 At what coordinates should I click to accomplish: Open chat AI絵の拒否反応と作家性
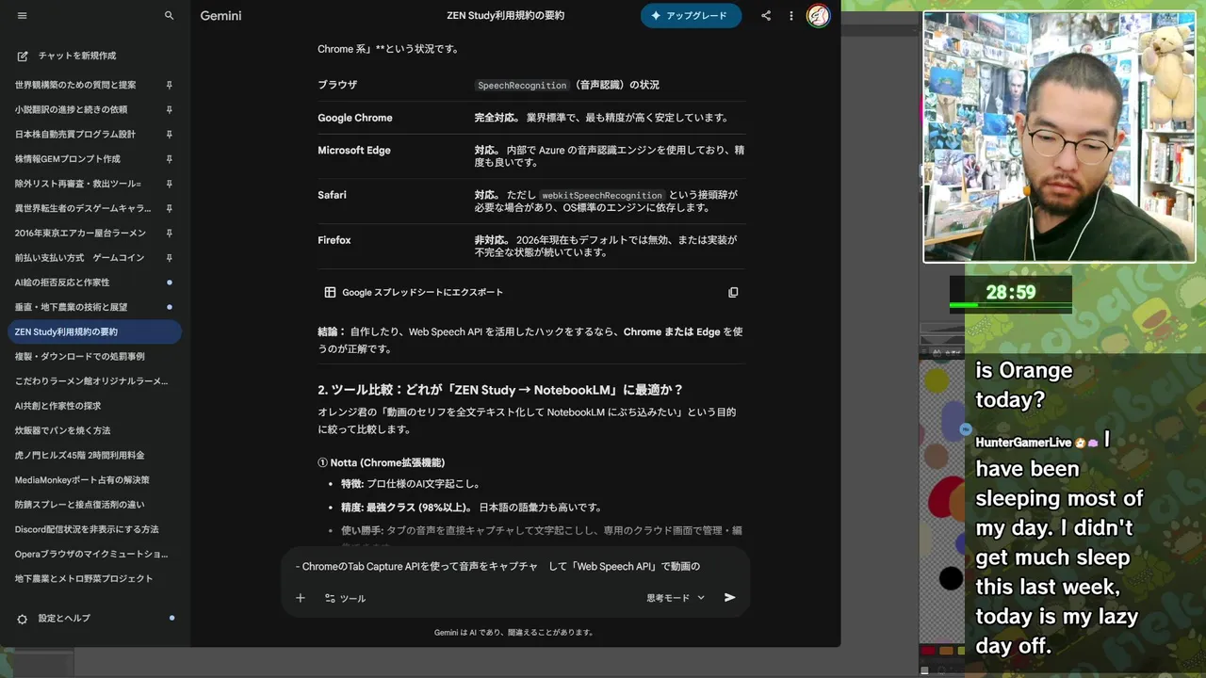[x=62, y=282]
